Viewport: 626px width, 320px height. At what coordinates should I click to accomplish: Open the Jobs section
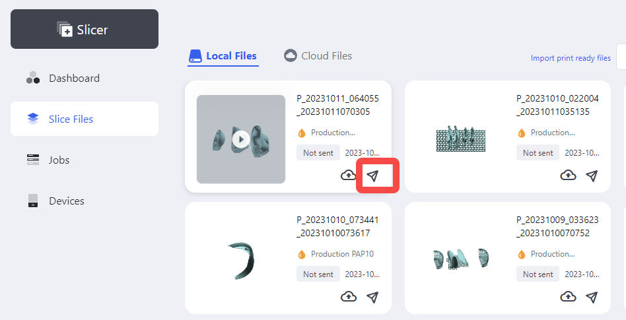(x=59, y=160)
